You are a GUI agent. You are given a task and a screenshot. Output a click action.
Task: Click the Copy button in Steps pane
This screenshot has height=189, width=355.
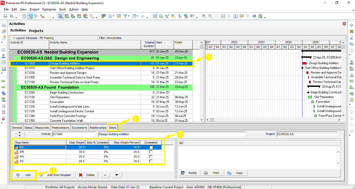[236, 173]
